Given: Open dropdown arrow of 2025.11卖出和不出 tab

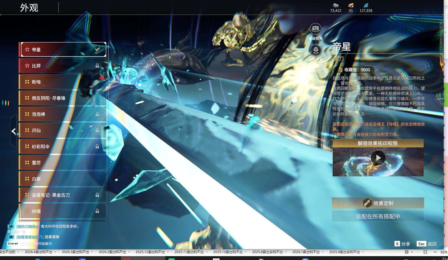Looking at the screenshot, I should coord(207,252).
